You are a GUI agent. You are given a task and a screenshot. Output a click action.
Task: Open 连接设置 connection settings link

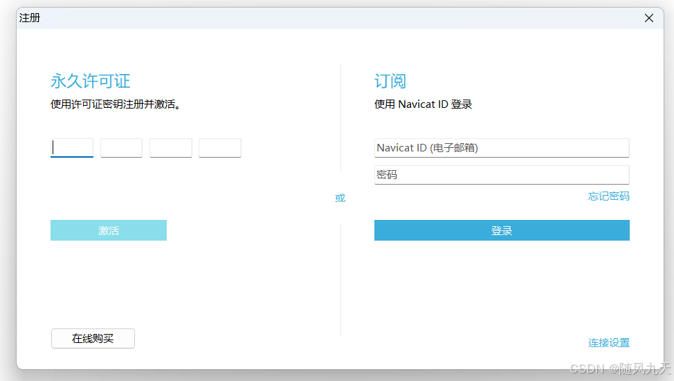[x=609, y=343]
